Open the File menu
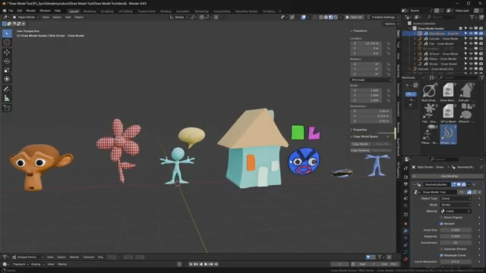 11,11
